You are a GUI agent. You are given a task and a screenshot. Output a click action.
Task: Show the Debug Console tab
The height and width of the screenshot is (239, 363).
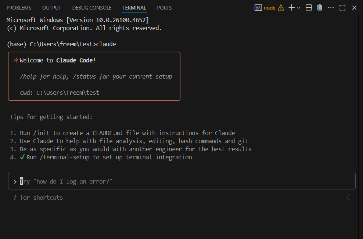92,8
